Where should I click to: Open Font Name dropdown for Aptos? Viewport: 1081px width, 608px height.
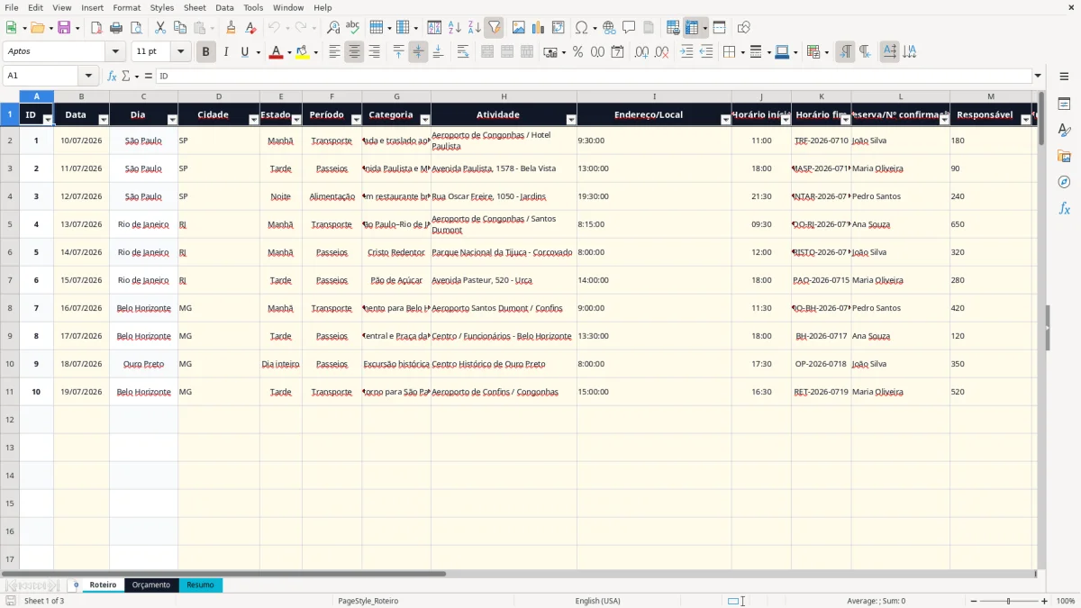(115, 52)
